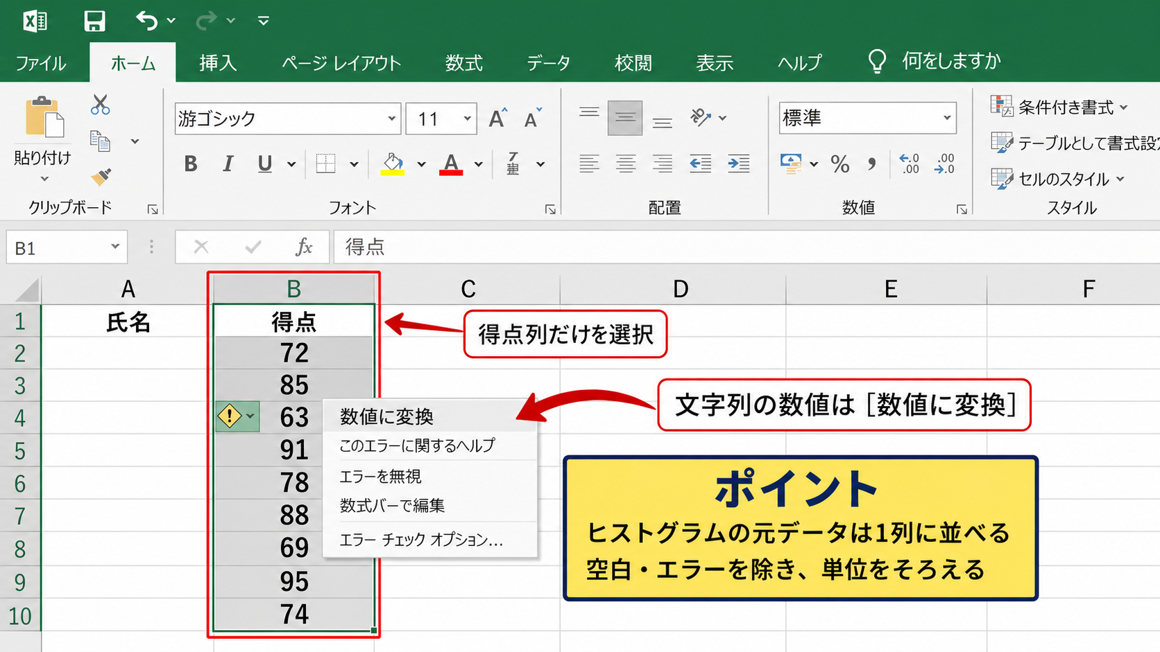This screenshot has height=652, width=1160.
Task: Click the Redo arrow icon
Action: pyautogui.click(x=207, y=21)
